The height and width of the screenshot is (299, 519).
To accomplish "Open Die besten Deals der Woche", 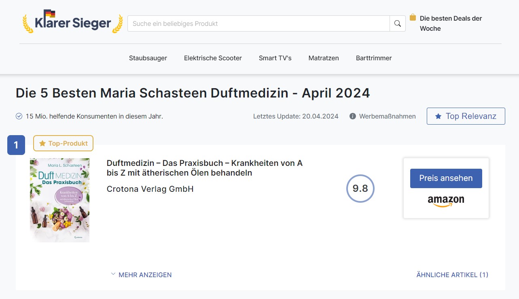I will click(x=451, y=23).
